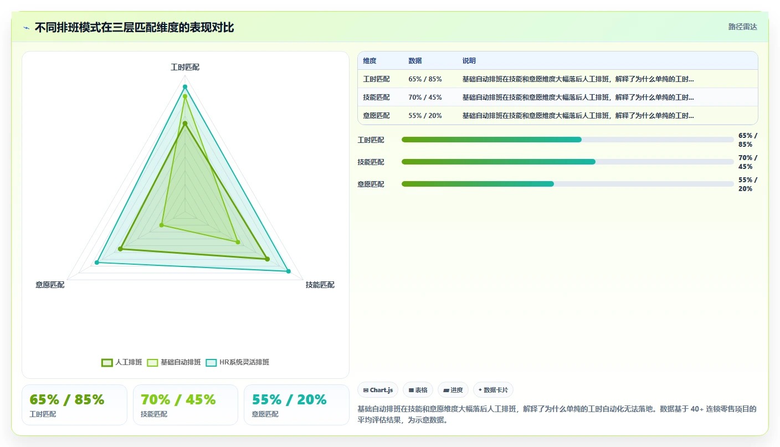Viewport: 780px width, 447px height.
Task: Select the 工时匹配 table row cell
Action: (x=377, y=79)
